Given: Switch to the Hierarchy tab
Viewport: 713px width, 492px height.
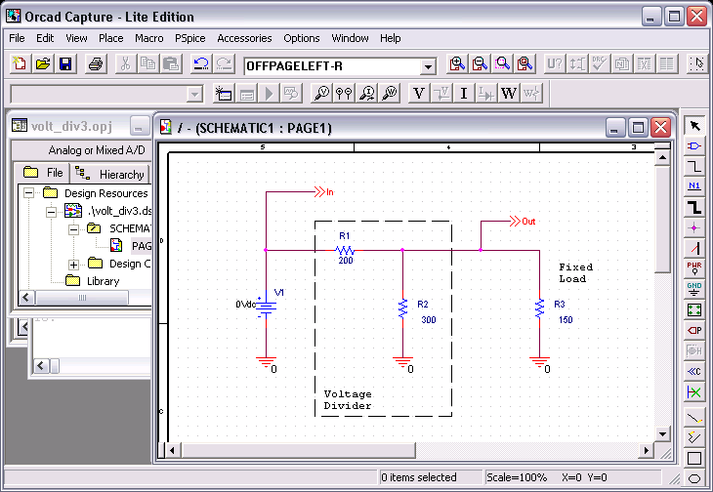Looking at the screenshot, I should pyautogui.click(x=110, y=174).
